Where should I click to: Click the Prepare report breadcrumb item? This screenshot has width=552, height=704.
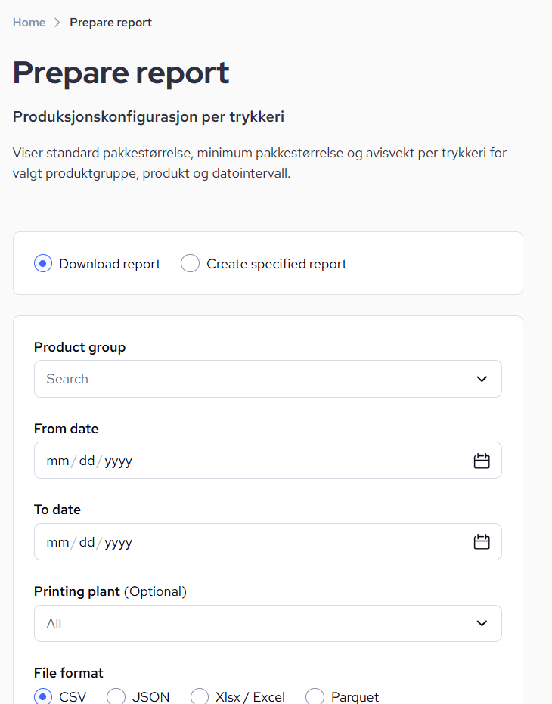click(x=110, y=23)
